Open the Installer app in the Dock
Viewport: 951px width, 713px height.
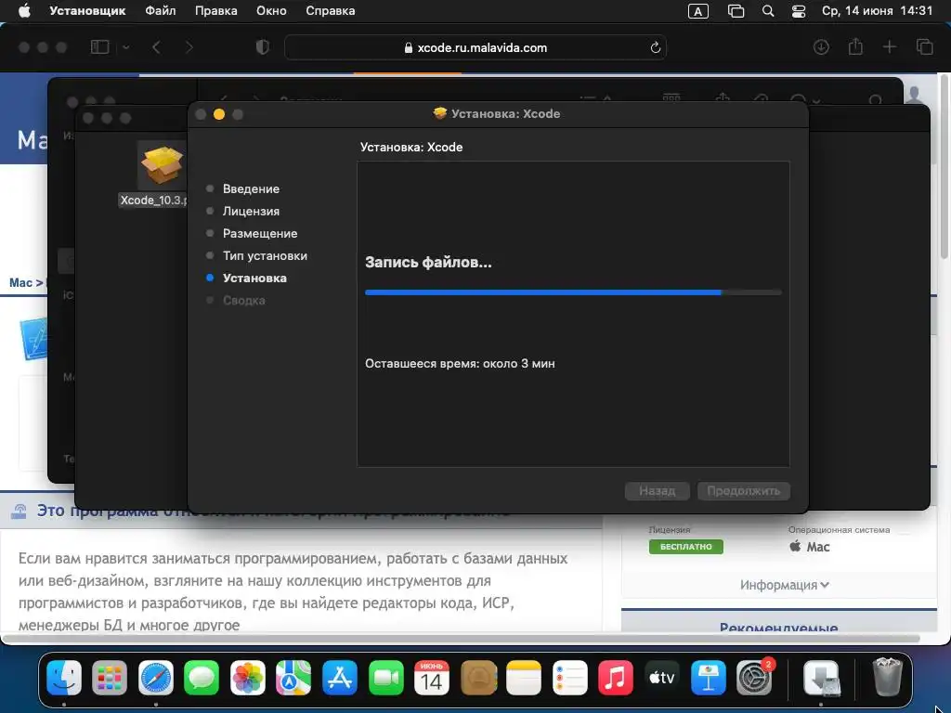click(821, 677)
